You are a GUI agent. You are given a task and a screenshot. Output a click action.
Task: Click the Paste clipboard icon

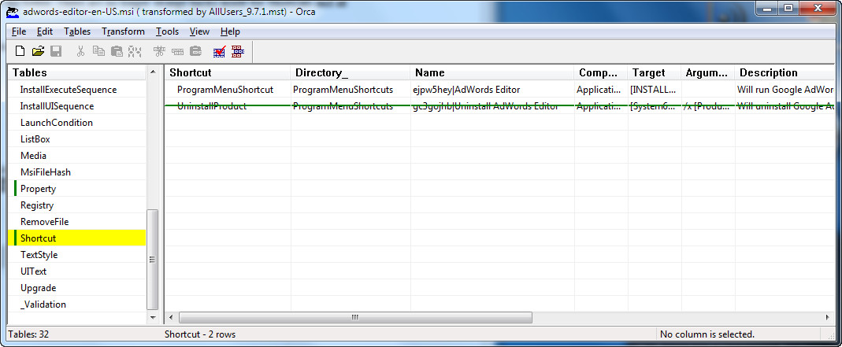click(117, 51)
